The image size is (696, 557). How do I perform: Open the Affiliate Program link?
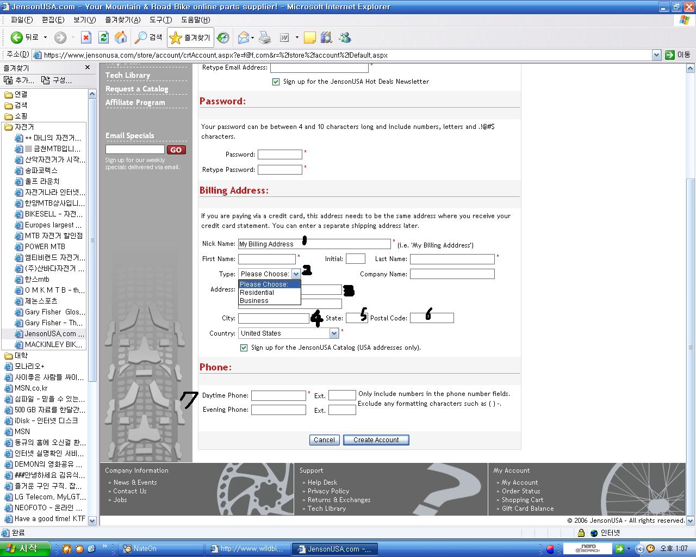(135, 102)
